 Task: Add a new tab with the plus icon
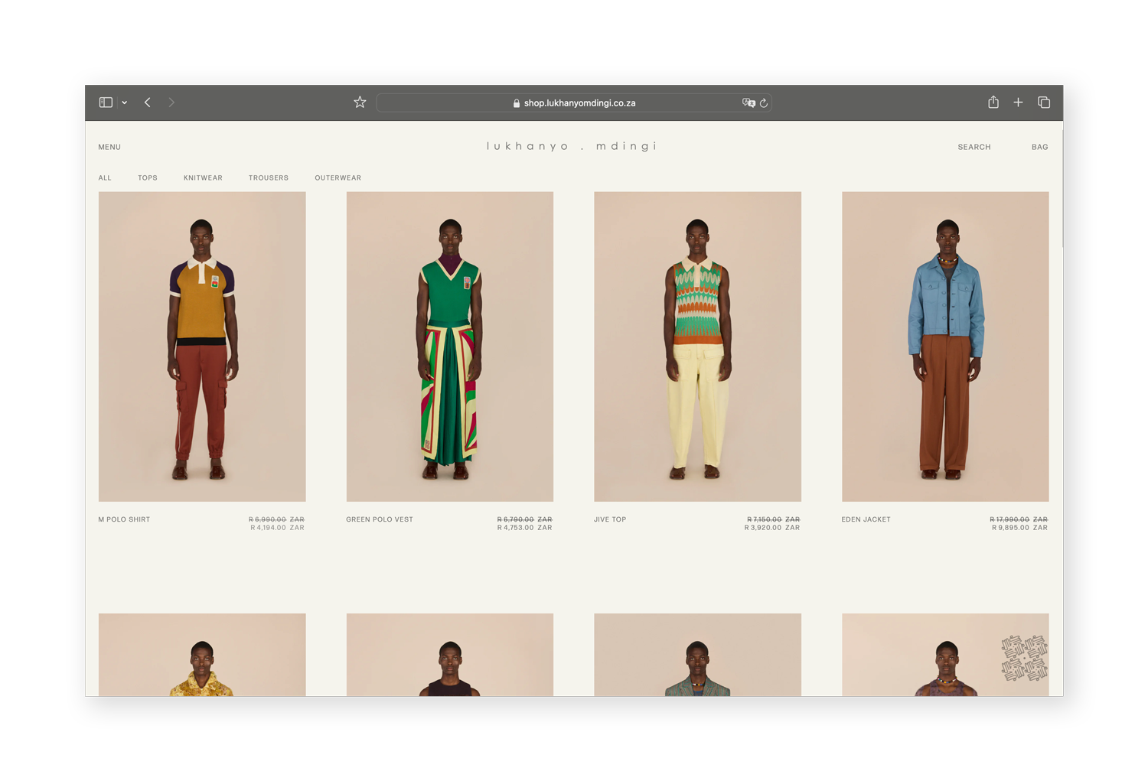pos(1018,103)
